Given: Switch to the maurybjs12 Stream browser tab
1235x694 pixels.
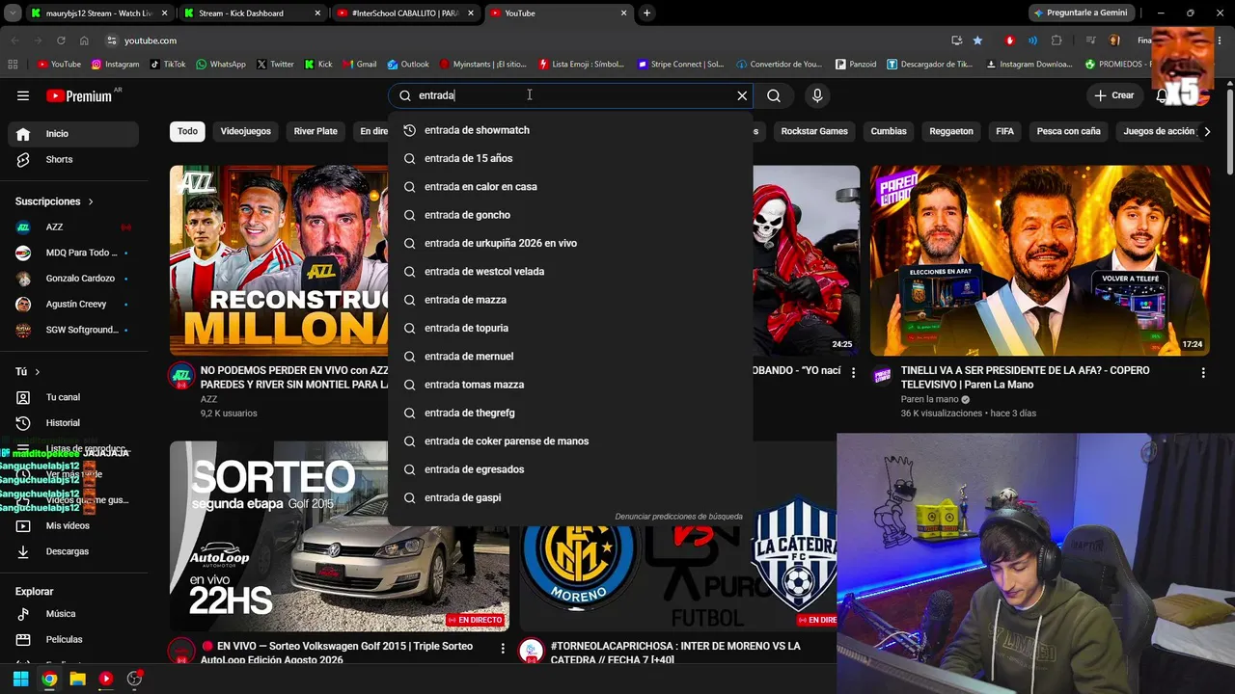Looking at the screenshot, I should click(x=97, y=13).
